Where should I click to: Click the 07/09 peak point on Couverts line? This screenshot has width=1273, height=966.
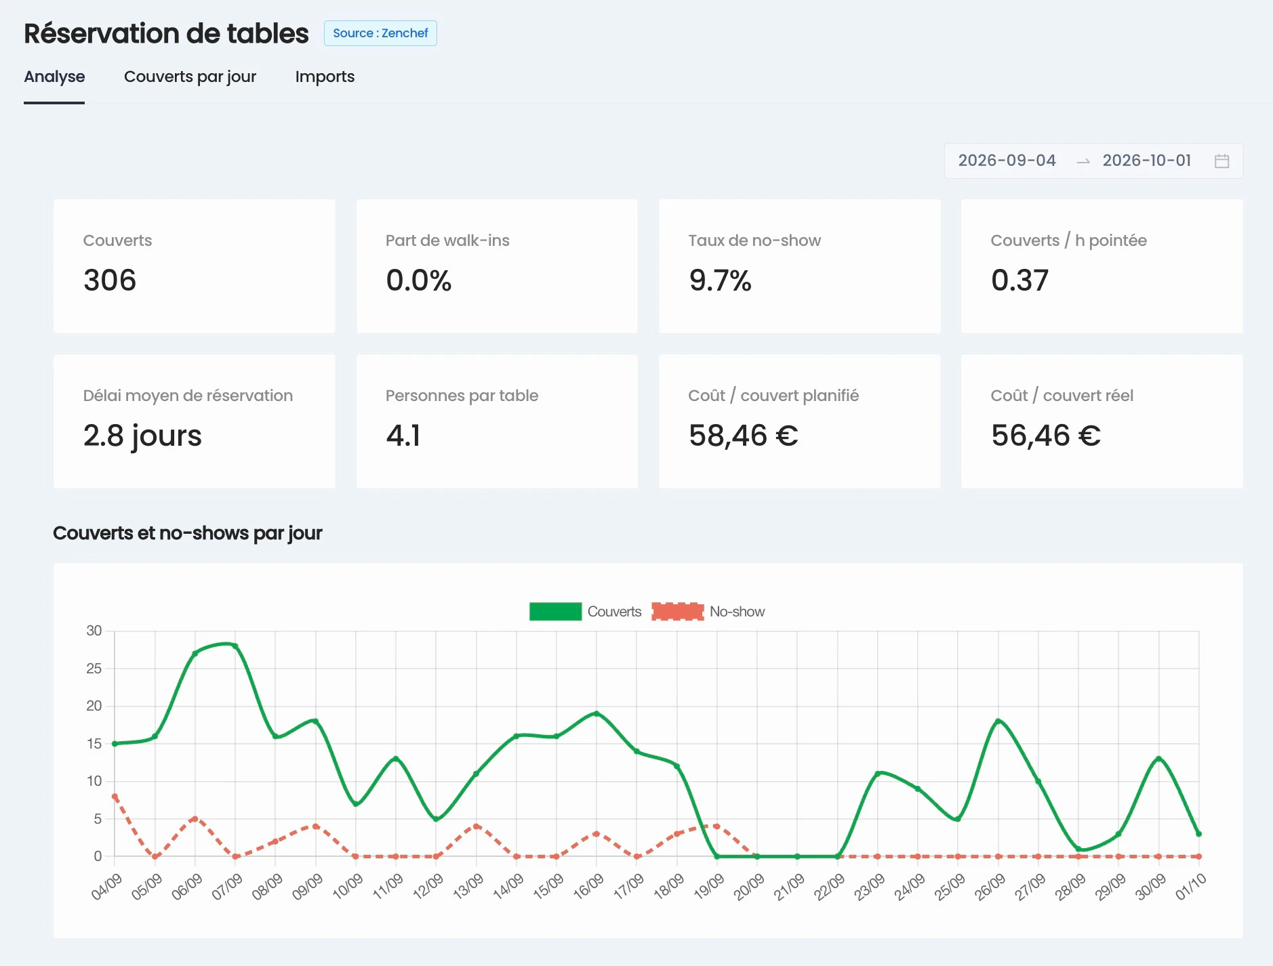click(235, 646)
